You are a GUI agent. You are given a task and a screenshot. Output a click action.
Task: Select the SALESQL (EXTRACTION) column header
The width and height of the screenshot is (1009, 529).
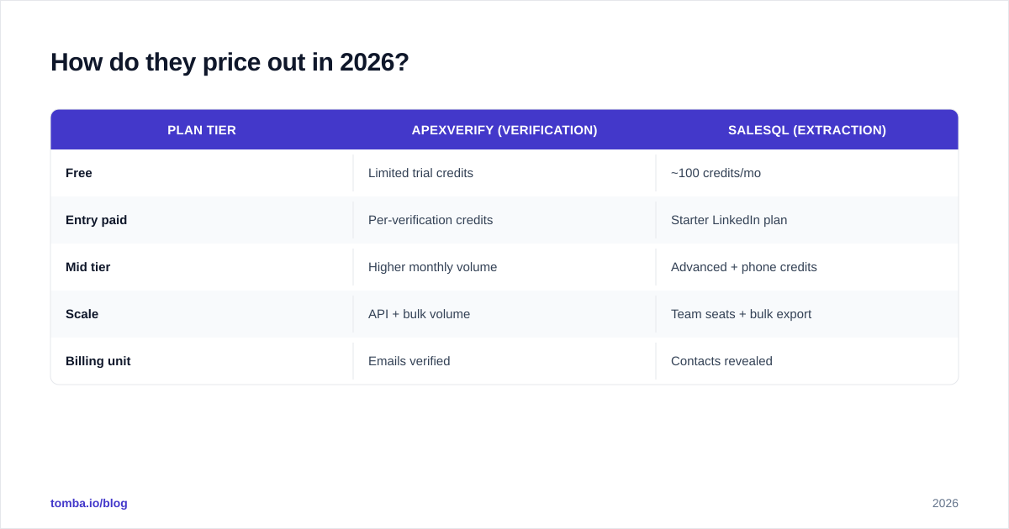(x=807, y=130)
